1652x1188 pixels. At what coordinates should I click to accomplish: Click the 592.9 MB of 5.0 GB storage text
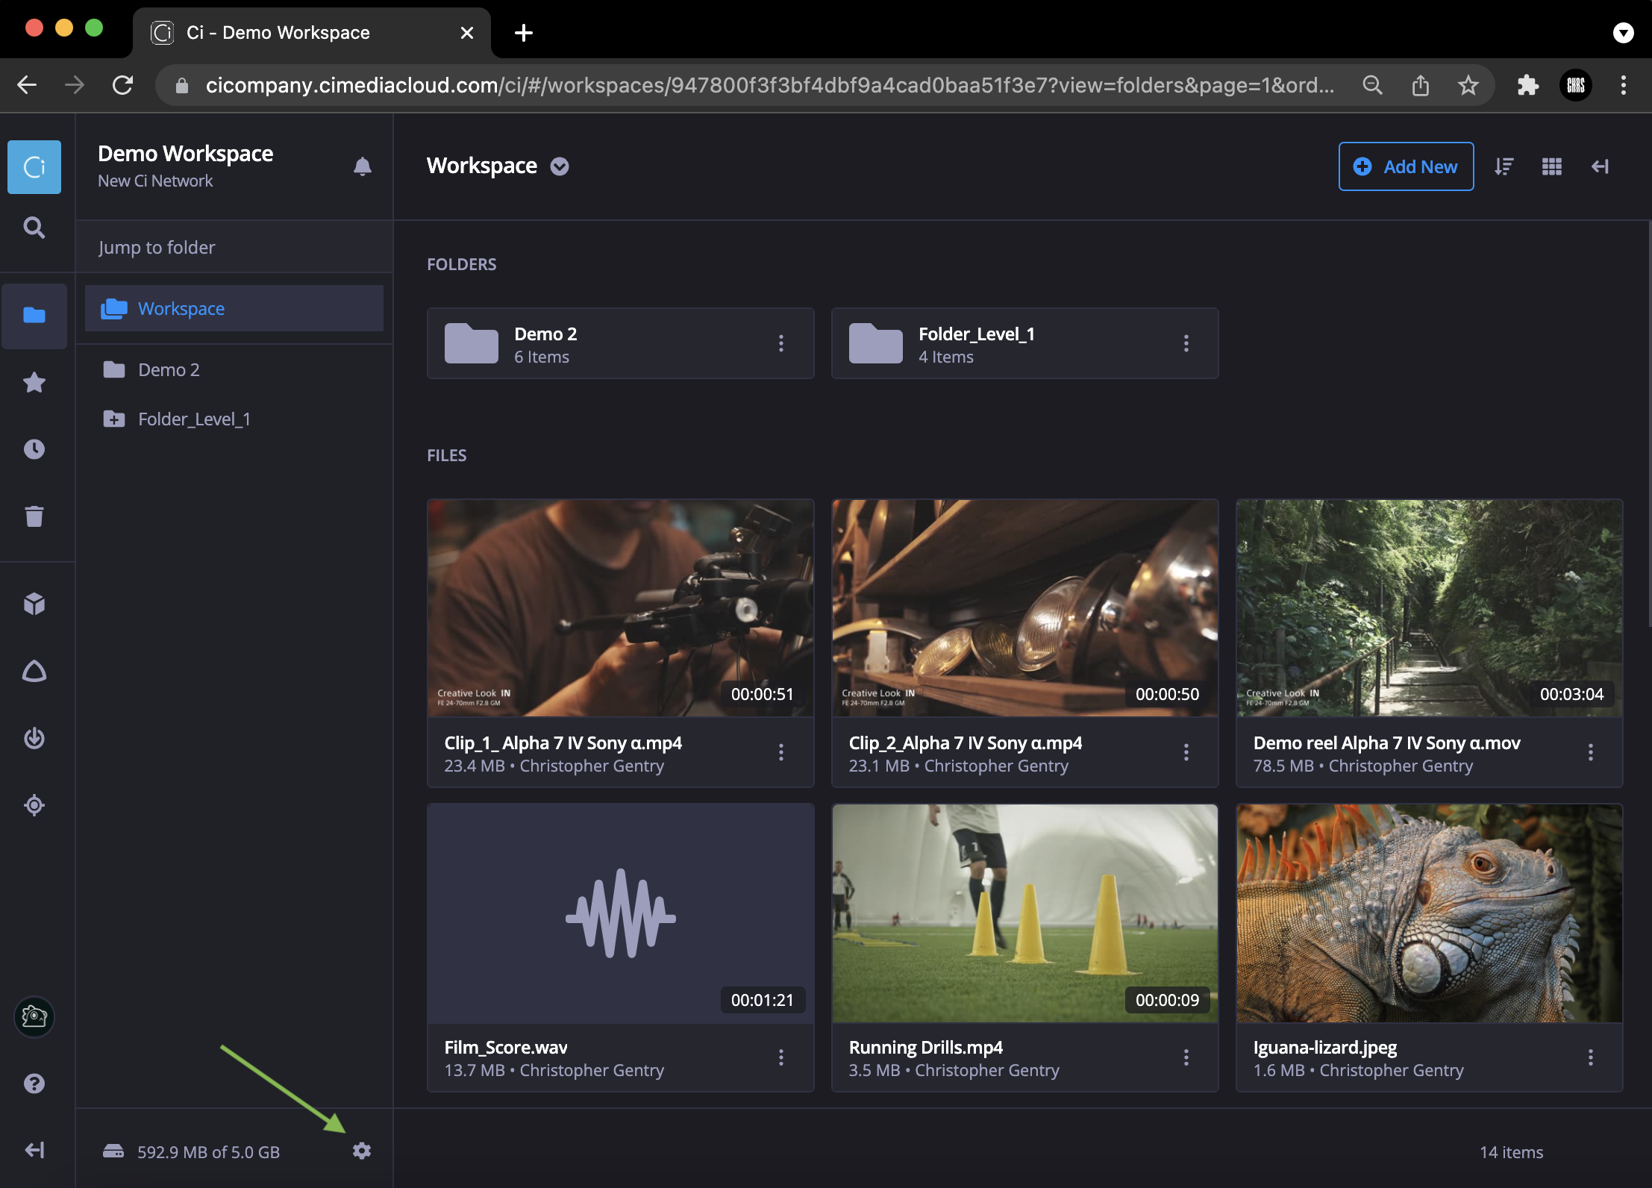[x=208, y=1152]
